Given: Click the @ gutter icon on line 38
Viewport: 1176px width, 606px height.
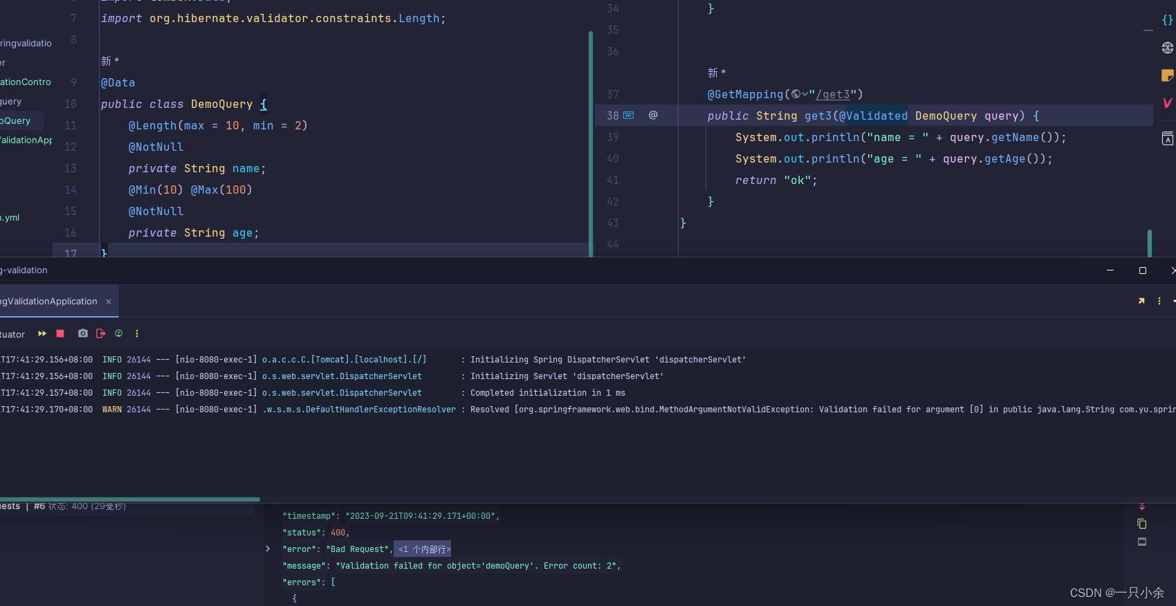Looking at the screenshot, I should click(653, 116).
